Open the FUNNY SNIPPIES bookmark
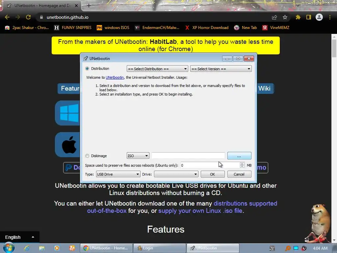The height and width of the screenshot is (253, 337). (73, 28)
